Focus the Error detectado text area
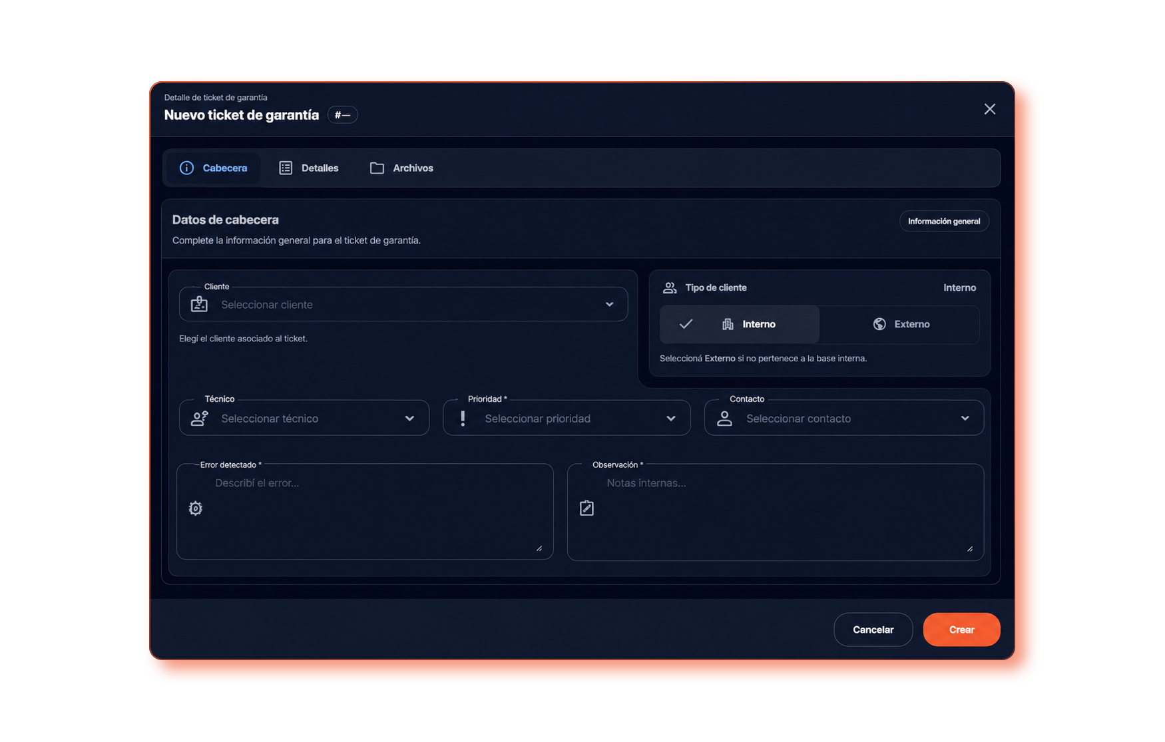 365,511
